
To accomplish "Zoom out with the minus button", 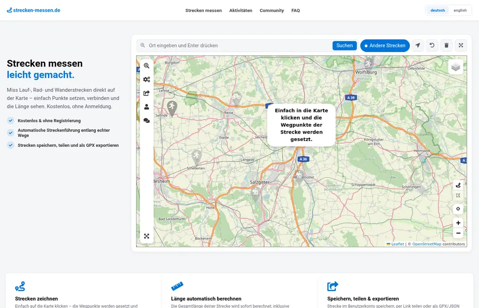I will click(x=458, y=233).
